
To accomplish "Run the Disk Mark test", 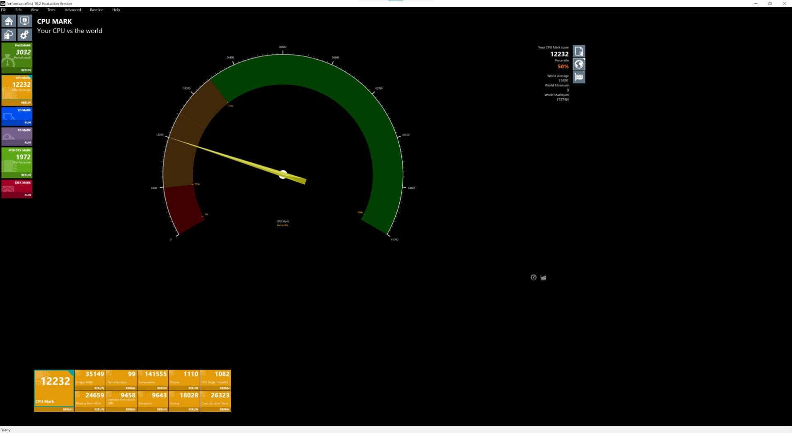I will 27,195.
